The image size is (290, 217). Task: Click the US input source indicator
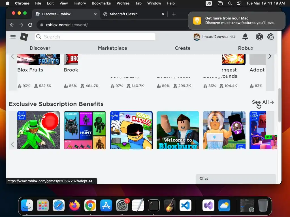pos(209,3)
